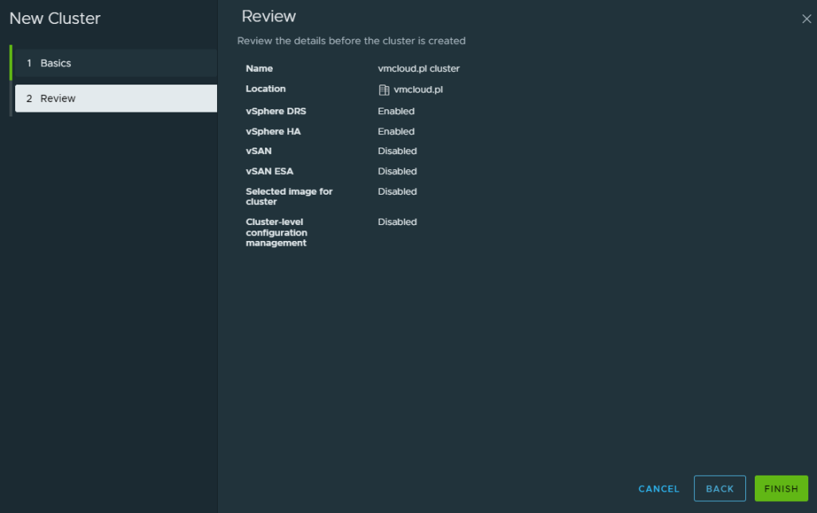Click the Name field label
The height and width of the screenshot is (513, 817).
tap(259, 69)
